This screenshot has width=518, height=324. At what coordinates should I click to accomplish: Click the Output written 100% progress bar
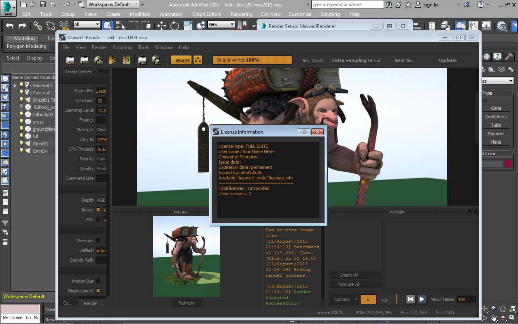click(252, 60)
